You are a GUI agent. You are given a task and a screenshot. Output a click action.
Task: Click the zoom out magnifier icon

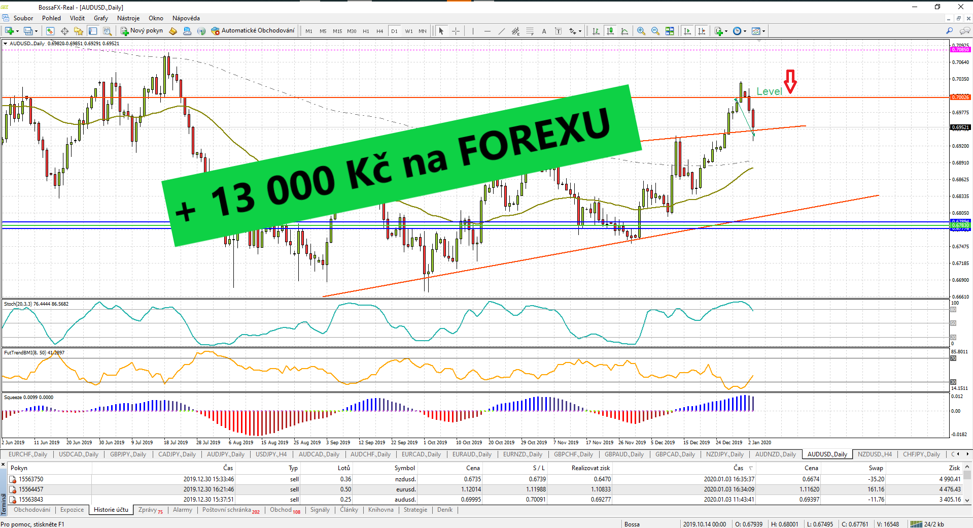(x=655, y=31)
